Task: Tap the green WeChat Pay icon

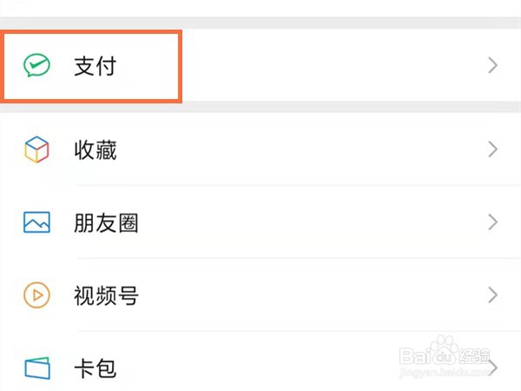Action: 36,66
